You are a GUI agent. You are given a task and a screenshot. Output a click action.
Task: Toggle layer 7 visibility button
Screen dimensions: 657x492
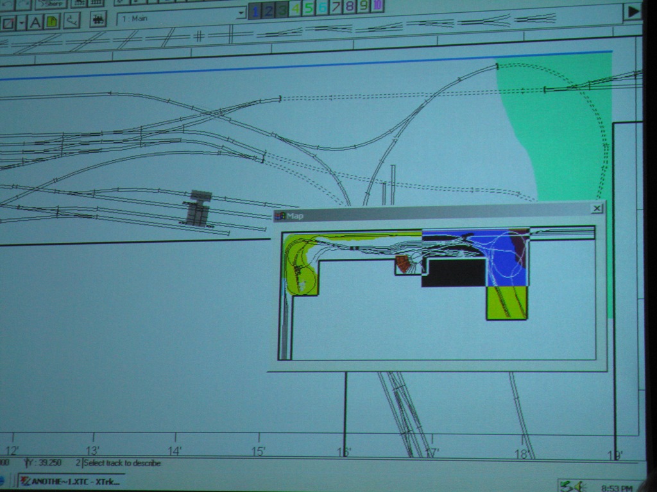pyautogui.click(x=336, y=8)
